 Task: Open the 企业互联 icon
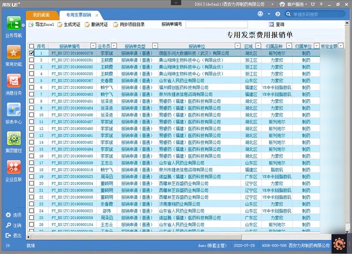coord(14,167)
